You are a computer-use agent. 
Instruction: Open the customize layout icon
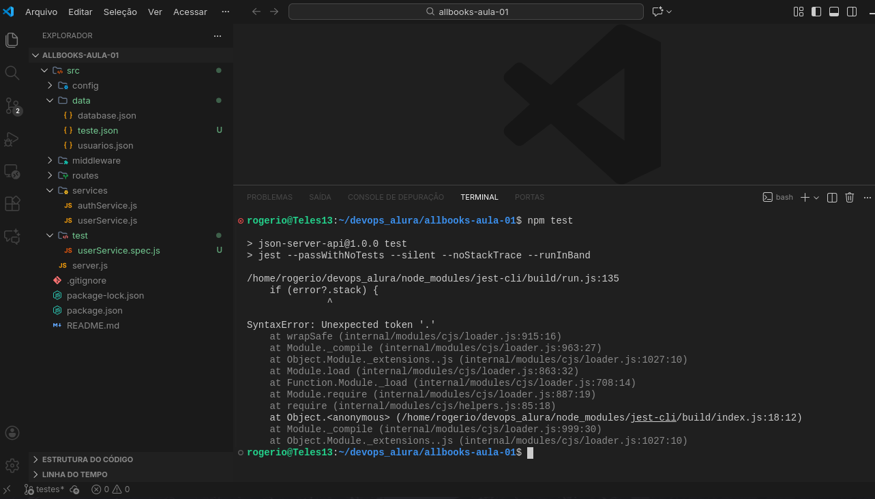tap(799, 12)
